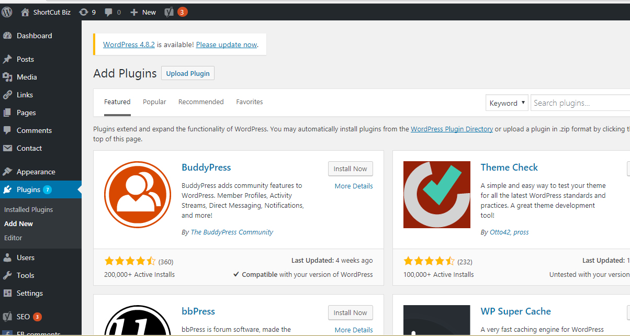Click the Search plugins input field
The image size is (630, 336).
[x=580, y=103]
